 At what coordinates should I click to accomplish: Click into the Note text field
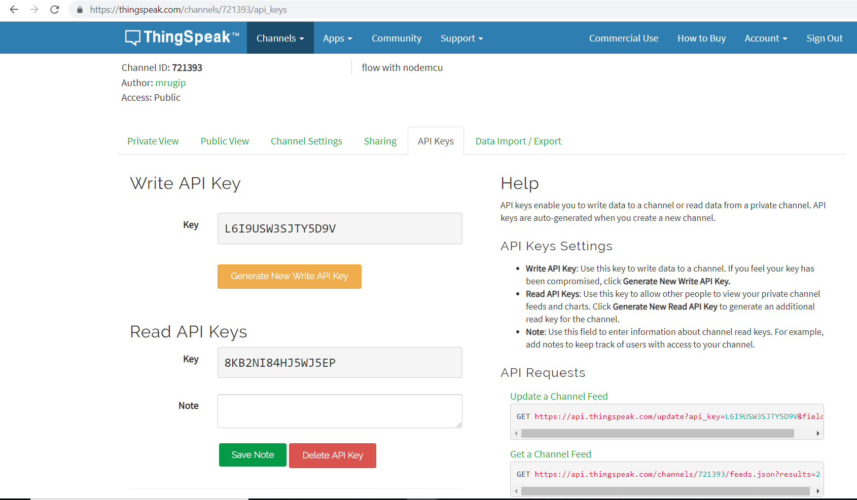(x=340, y=411)
